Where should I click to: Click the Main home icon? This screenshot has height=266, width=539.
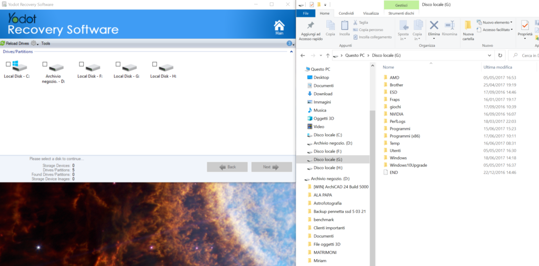click(x=280, y=26)
